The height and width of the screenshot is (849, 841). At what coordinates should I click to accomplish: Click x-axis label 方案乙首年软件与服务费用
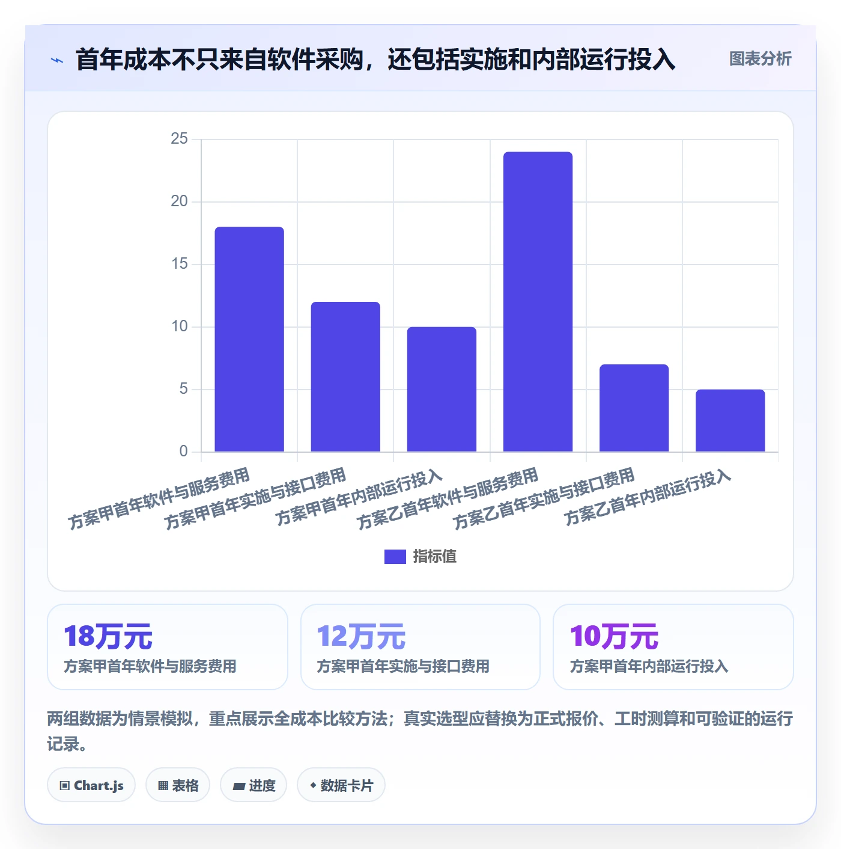point(448,499)
